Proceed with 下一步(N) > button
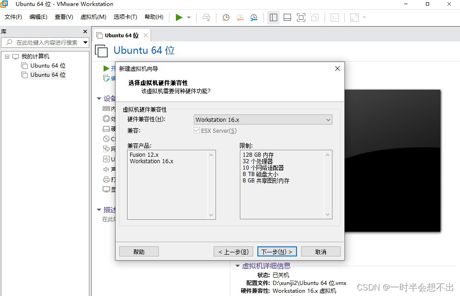 point(277,252)
